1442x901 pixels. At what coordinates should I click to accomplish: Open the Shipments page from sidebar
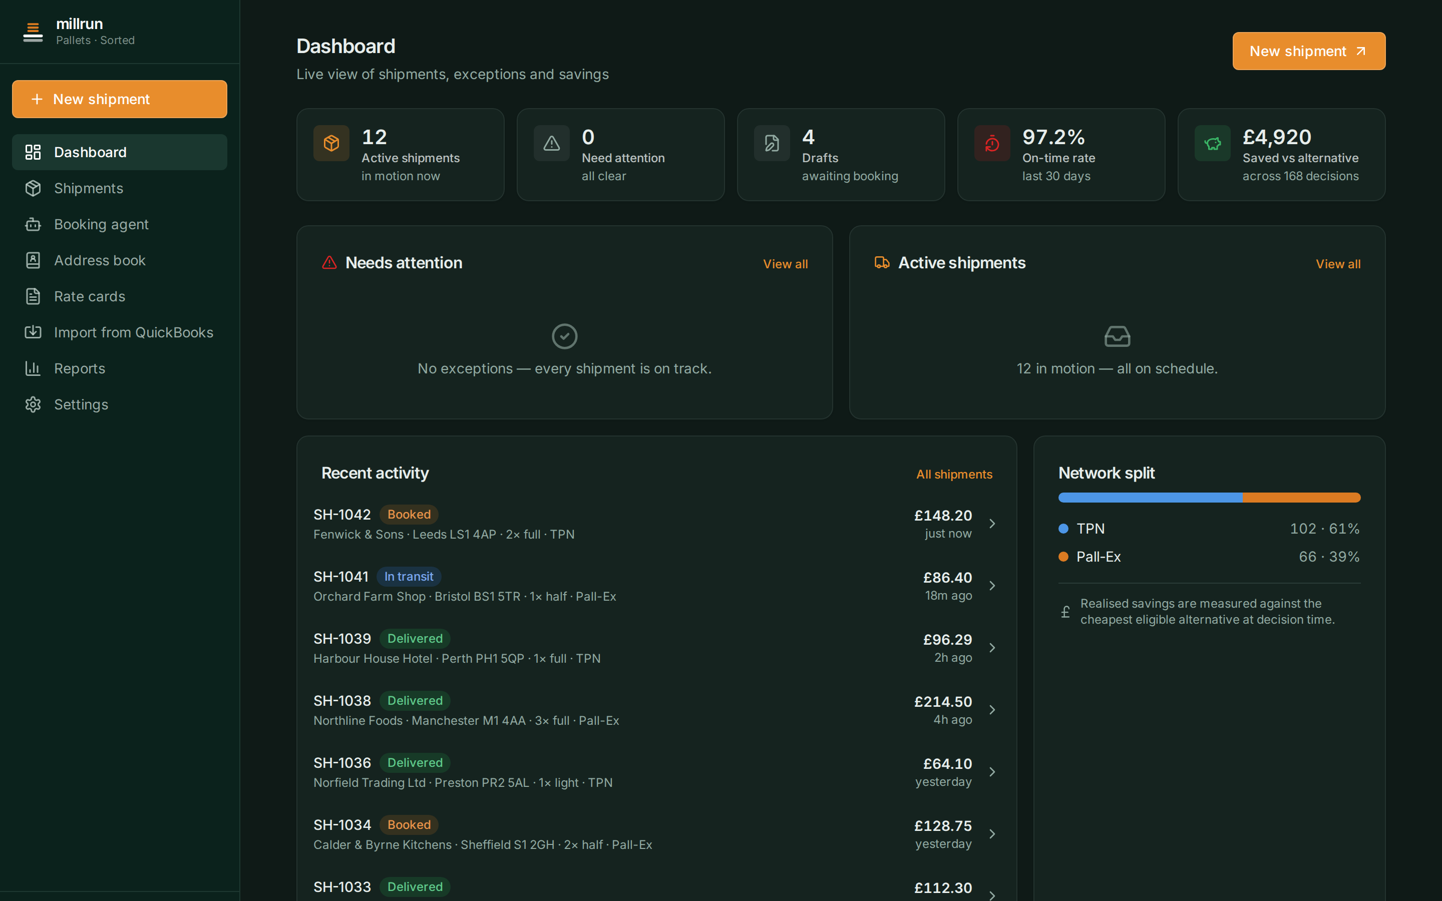pos(119,188)
